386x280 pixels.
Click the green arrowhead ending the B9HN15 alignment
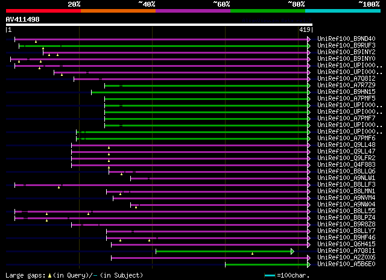[x=309, y=92]
